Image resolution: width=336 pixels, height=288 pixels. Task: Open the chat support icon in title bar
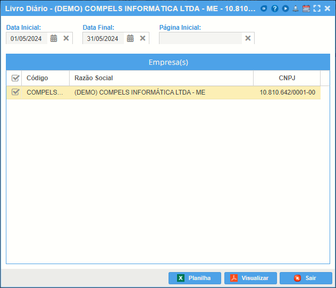click(264, 9)
